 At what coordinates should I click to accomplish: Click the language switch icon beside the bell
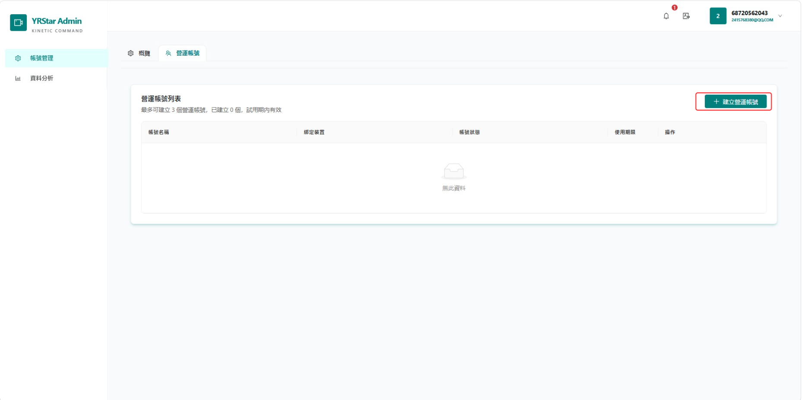pyautogui.click(x=686, y=16)
